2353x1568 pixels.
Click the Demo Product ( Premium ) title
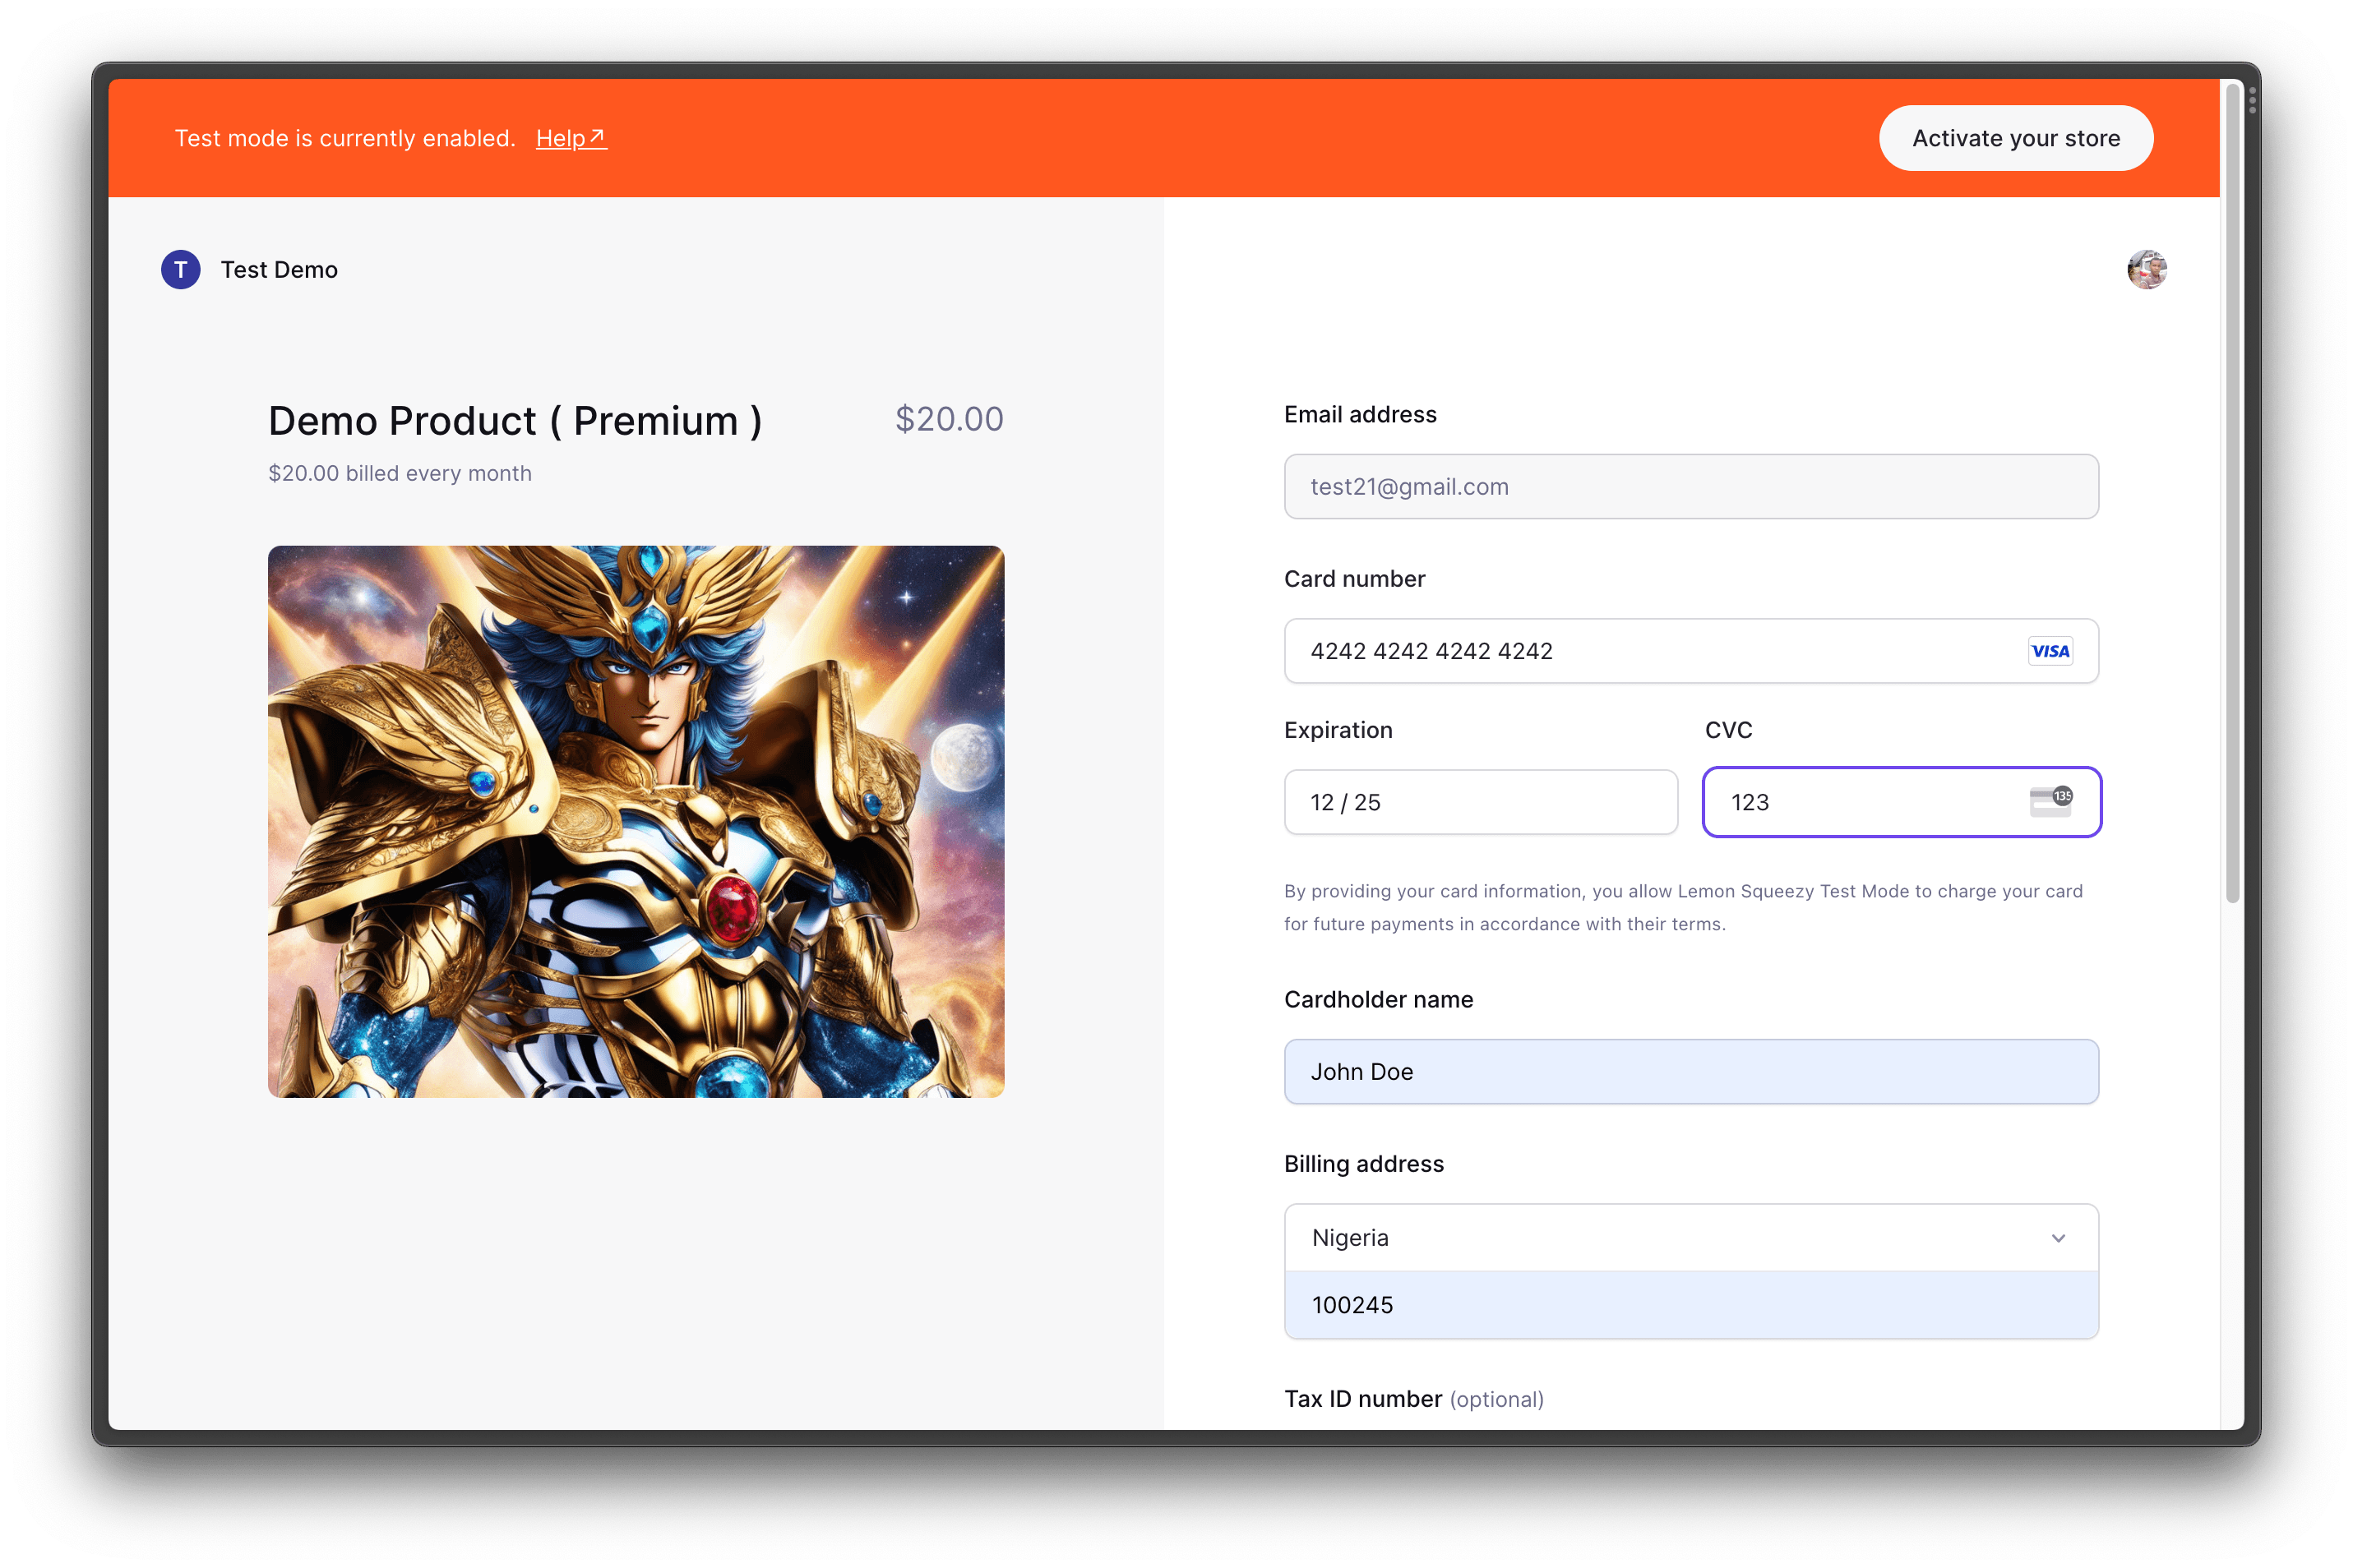click(x=515, y=421)
